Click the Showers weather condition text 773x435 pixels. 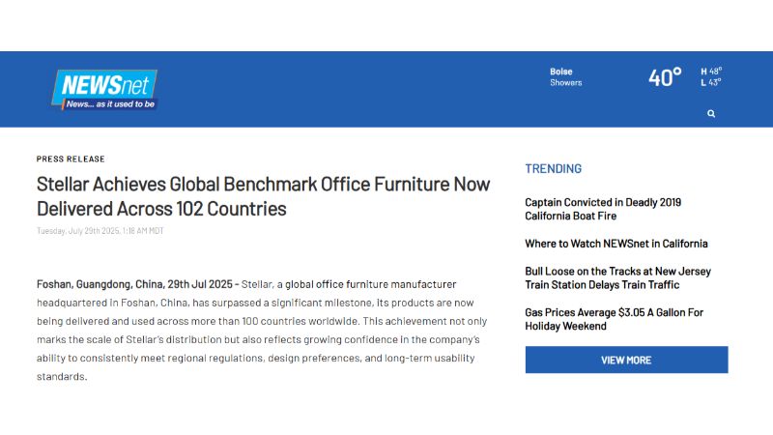click(x=566, y=83)
